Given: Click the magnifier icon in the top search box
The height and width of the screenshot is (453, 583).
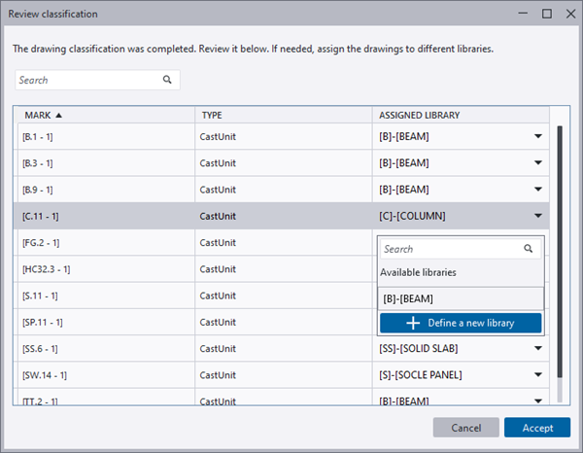Looking at the screenshot, I should (167, 80).
